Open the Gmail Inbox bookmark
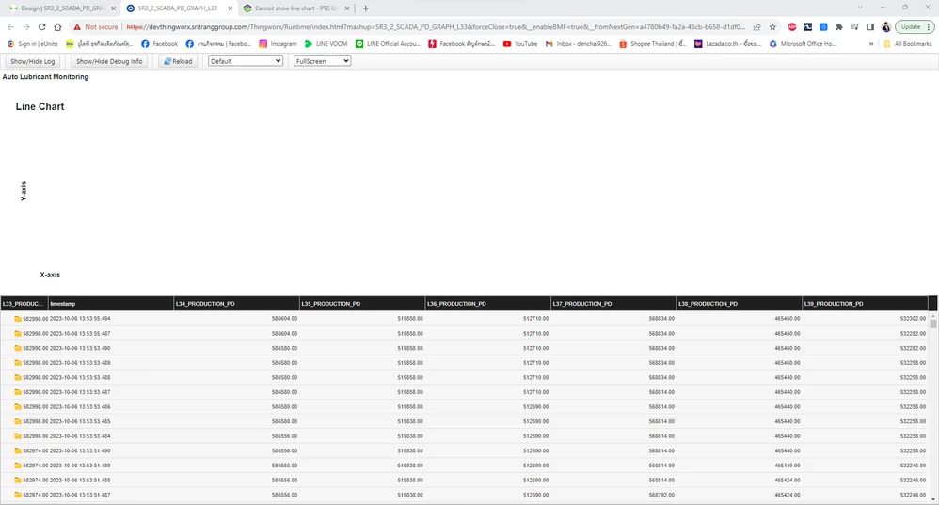Image resolution: width=939 pixels, height=505 pixels. pyautogui.click(x=578, y=43)
